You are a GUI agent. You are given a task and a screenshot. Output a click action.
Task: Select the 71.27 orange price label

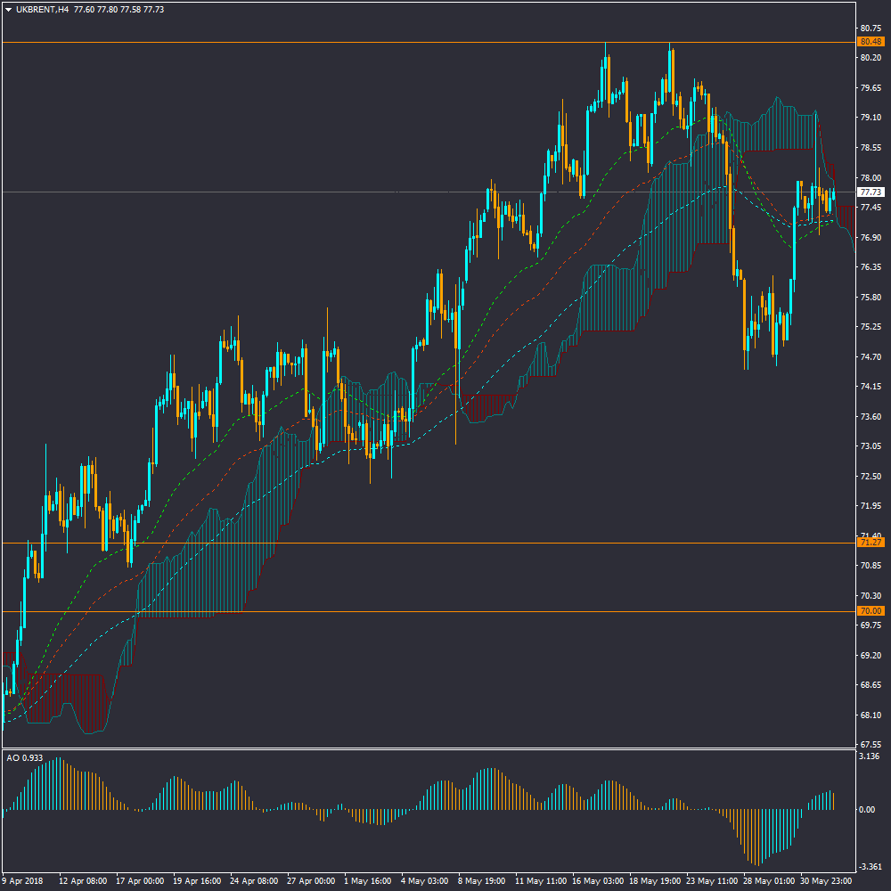(x=870, y=543)
